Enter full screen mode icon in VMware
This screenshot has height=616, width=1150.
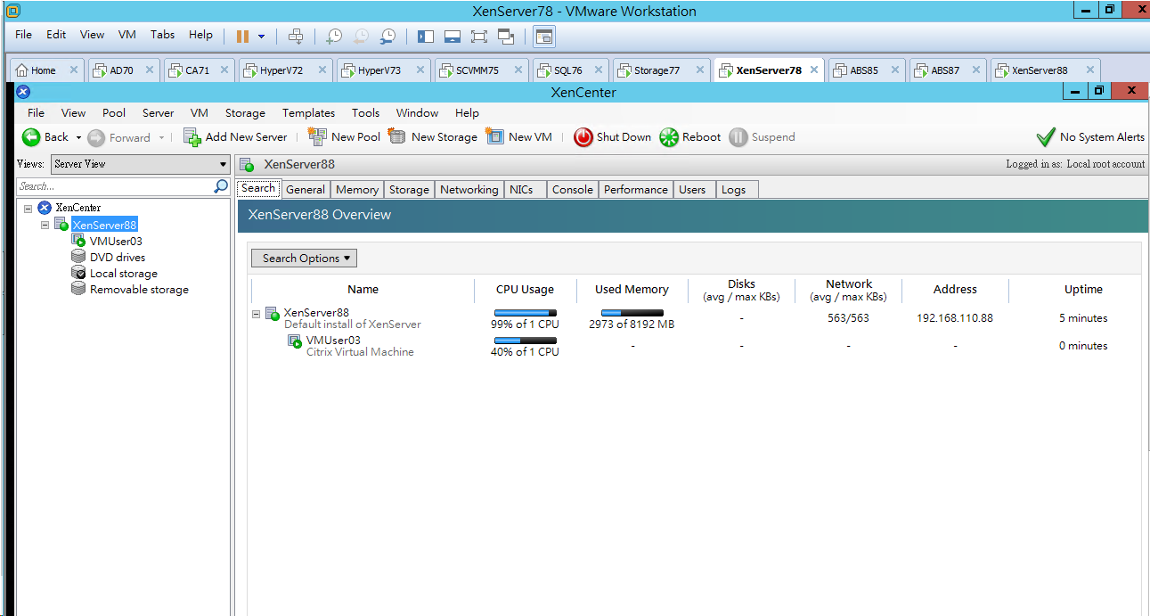[479, 37]
